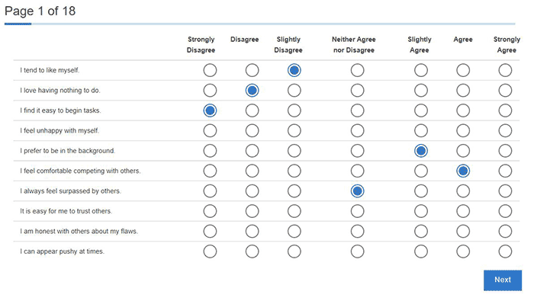Select Slightly Agree for 'I feel comfortable competing with others'
Screen dimensions: 534x301
pyautogui.click(x=421, y=171)
